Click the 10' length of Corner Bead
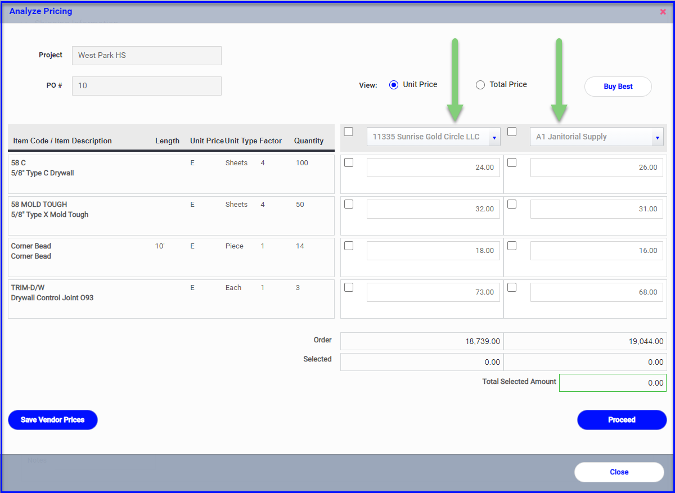 (160, 246)
